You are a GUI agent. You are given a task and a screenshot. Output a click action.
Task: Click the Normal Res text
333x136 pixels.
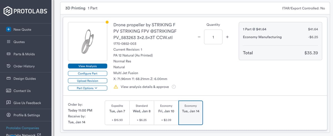pos(122,61)
